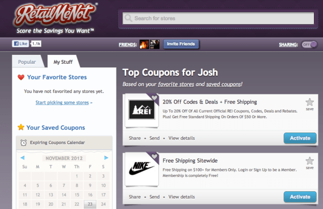Select the My Stuff tab
The image size is (323, 209).
pyautogui.click(x=63, y=62)
